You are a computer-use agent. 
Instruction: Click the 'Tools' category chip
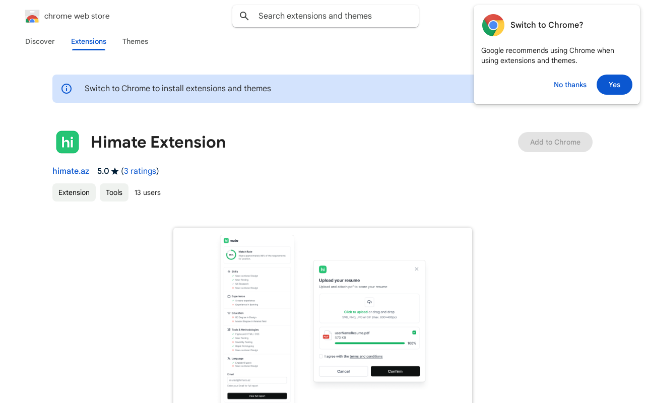(x=114, y=192)
